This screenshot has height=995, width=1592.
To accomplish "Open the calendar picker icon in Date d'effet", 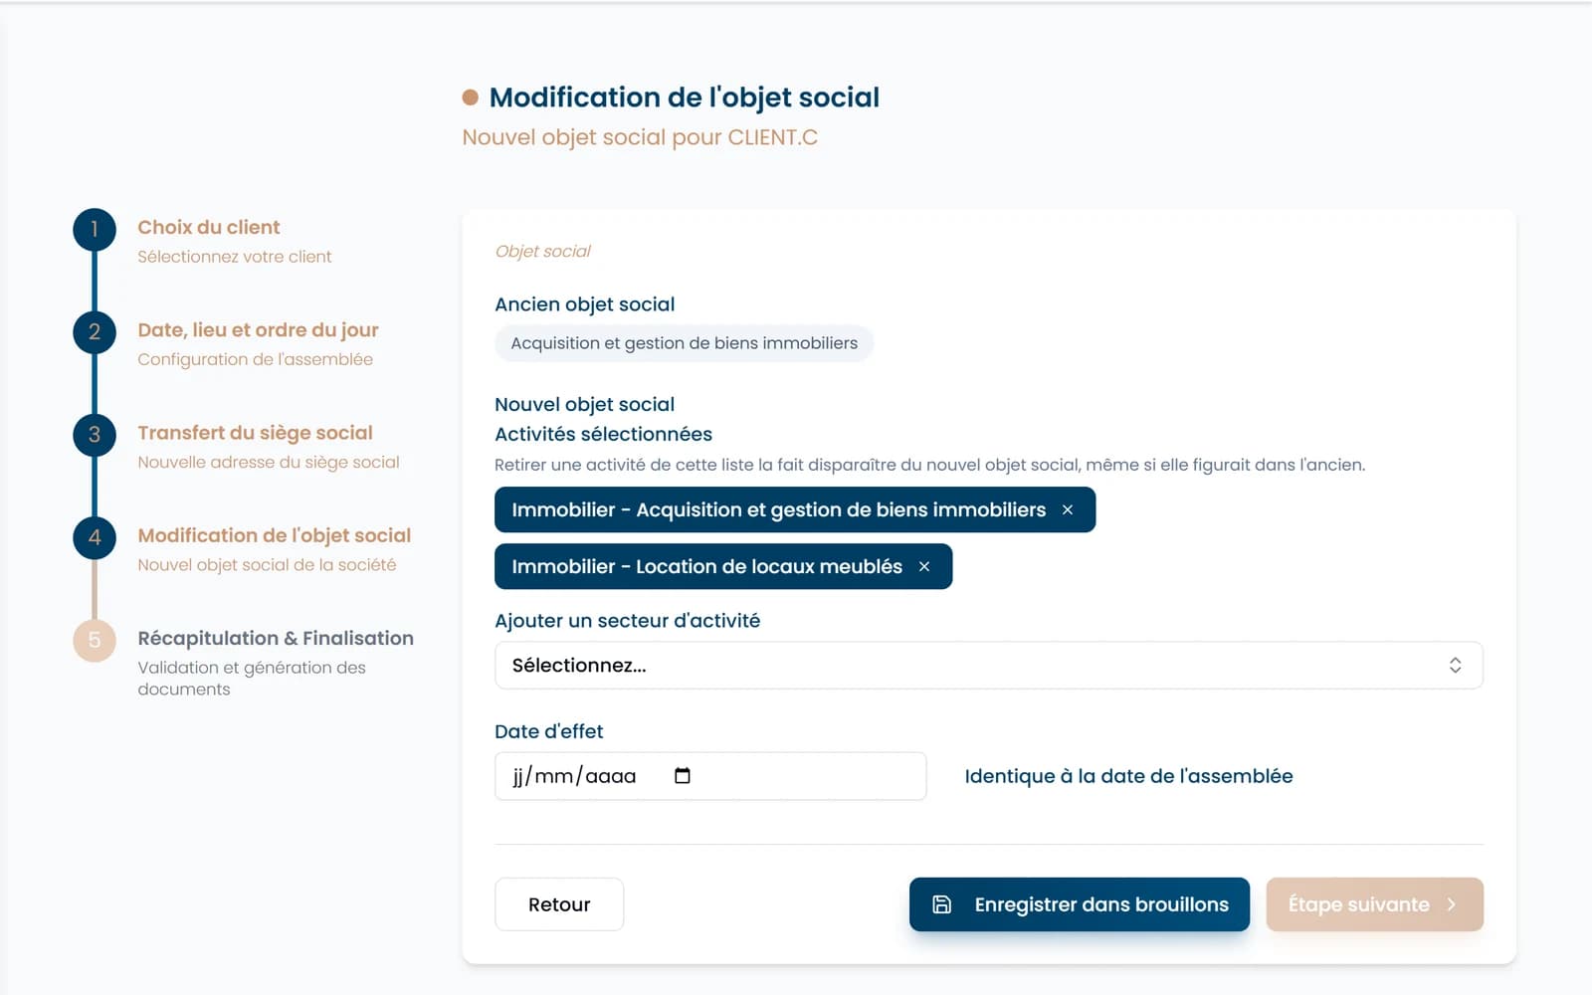I will (682, 776).
